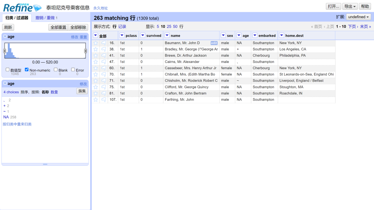374x210 pixels.
Task: Toggle the Error checkbox
Action: (x=73, y=70)
